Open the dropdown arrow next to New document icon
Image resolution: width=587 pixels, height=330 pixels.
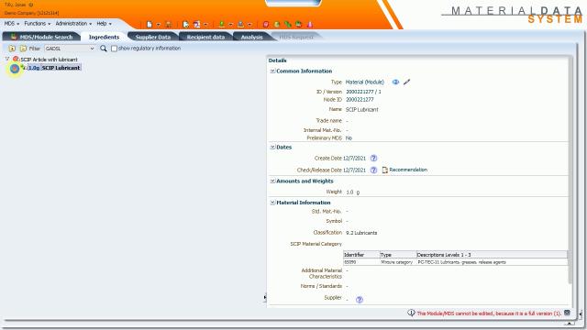click(159, 25)
